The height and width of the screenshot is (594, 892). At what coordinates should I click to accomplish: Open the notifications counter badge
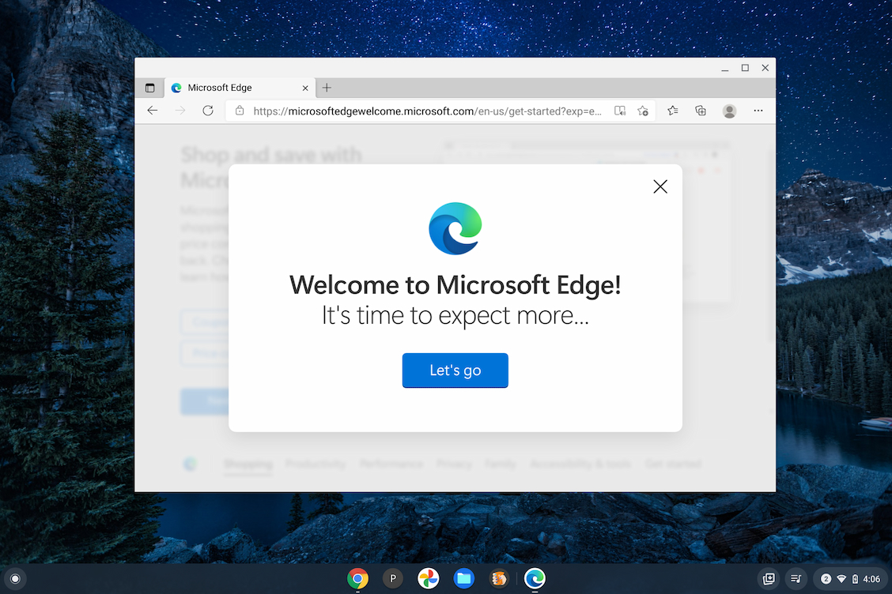[x=826, y=579]
